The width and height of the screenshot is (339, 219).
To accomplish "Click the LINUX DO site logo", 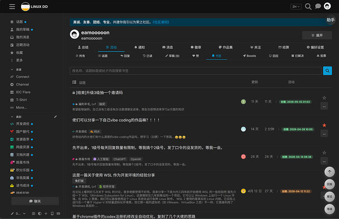I will click(x=34, y=6).
